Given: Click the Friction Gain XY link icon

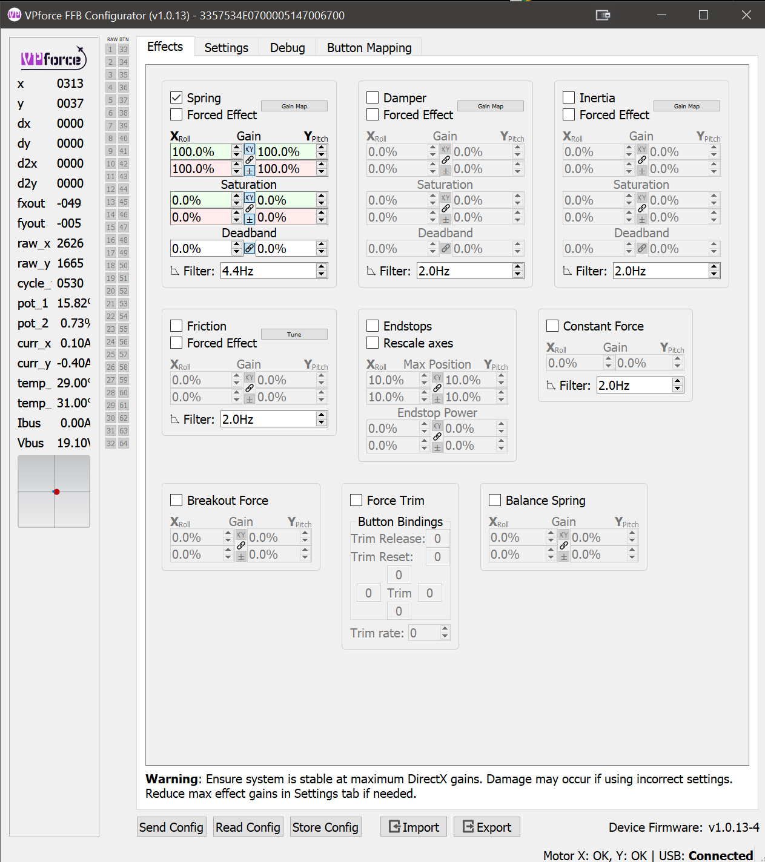Looking at the screenshot, I should pyautogui.click(x=250, y=377).
